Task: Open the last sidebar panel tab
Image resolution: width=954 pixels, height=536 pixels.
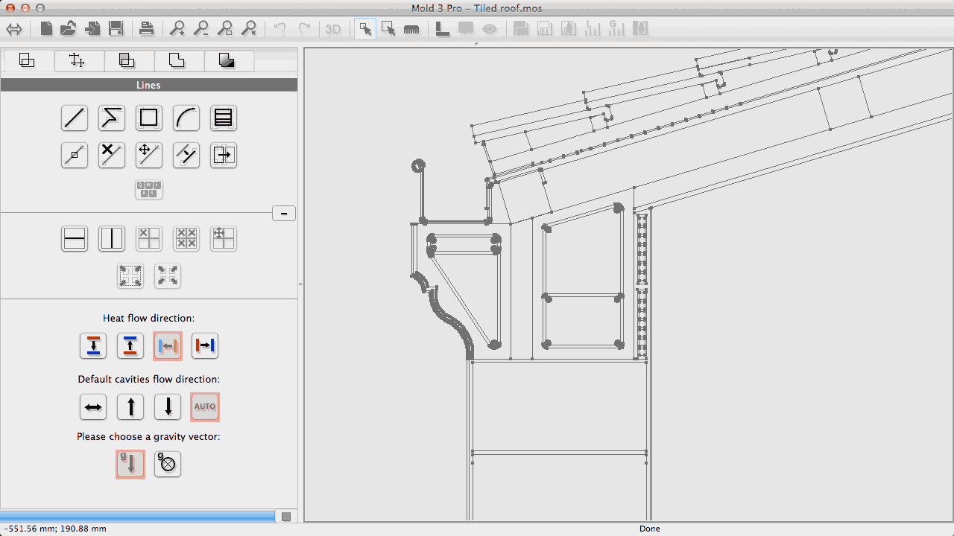Action: click(x=228, y=60)
